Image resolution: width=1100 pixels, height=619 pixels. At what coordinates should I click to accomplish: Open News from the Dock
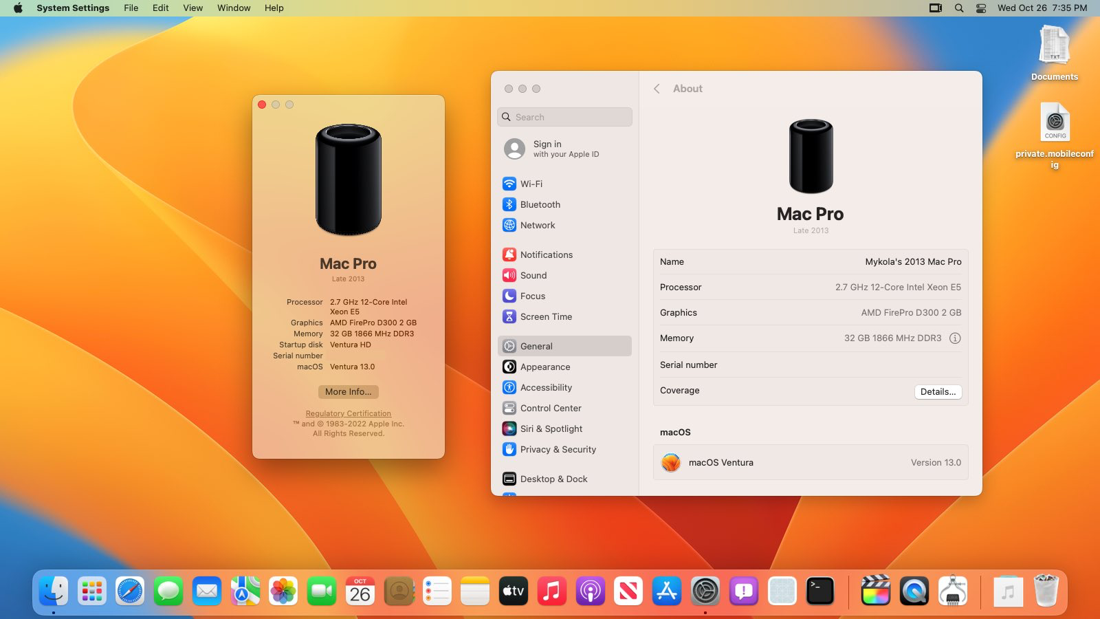pos(628,591)
